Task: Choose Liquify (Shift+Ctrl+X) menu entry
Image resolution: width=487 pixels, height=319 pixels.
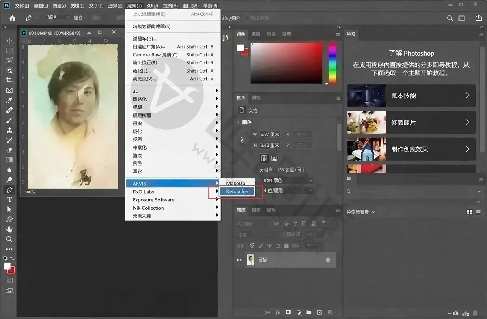Action: 173,71
